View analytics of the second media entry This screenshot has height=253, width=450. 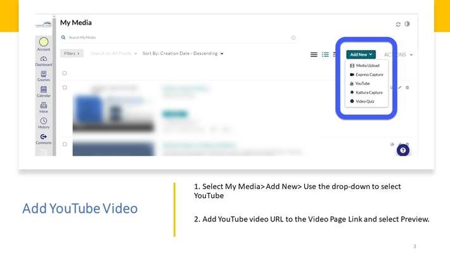tap(392, 144)
